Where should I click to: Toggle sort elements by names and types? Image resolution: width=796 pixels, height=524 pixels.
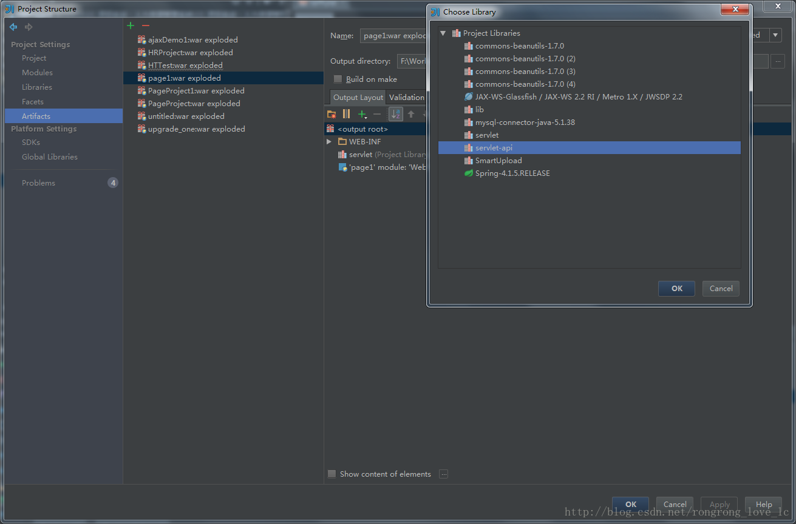click(396, 114)
